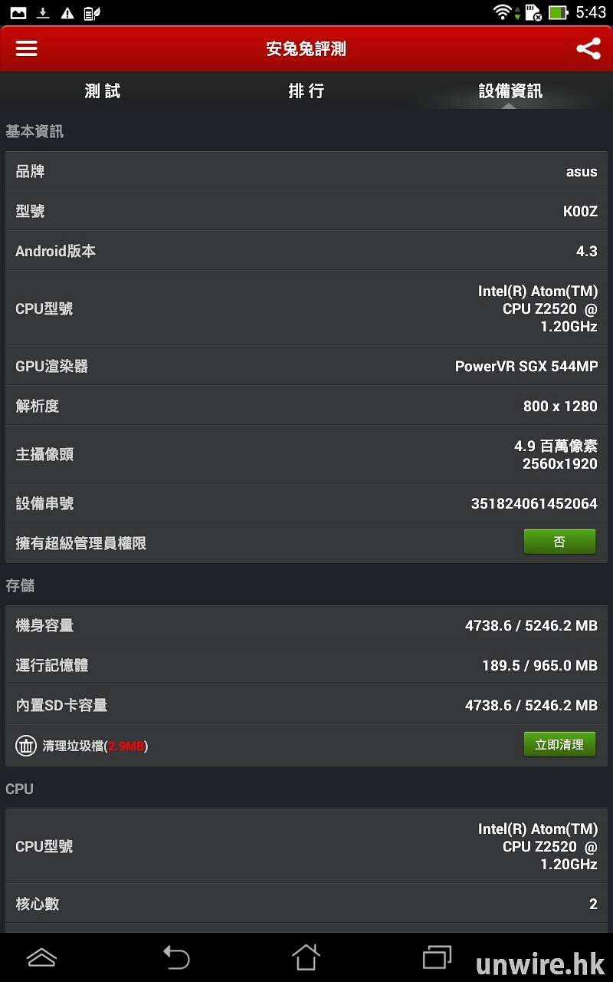Tap the share icon

point(588,48)
